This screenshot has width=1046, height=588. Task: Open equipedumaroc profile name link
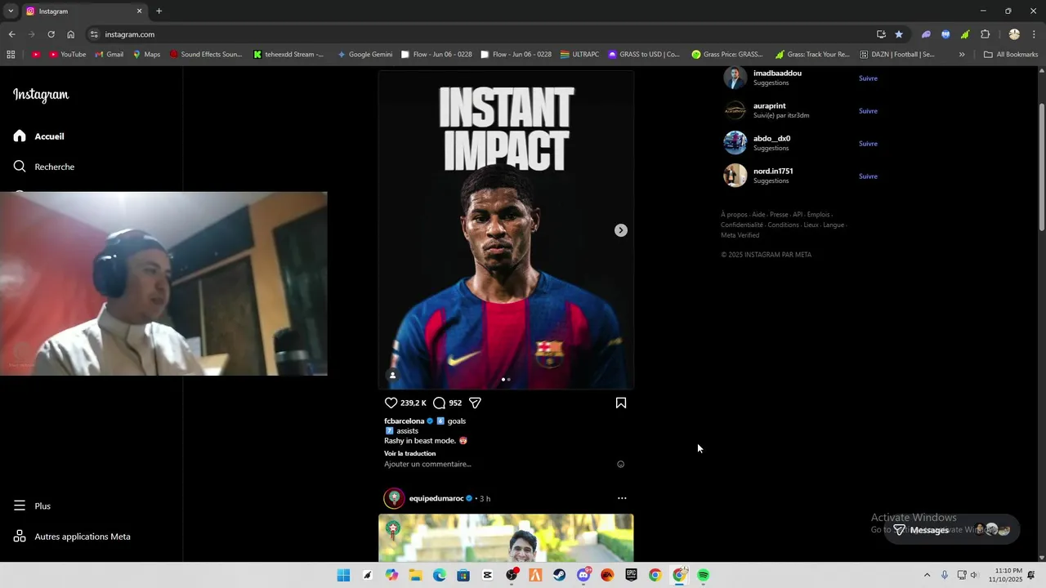tap(436, 498)
